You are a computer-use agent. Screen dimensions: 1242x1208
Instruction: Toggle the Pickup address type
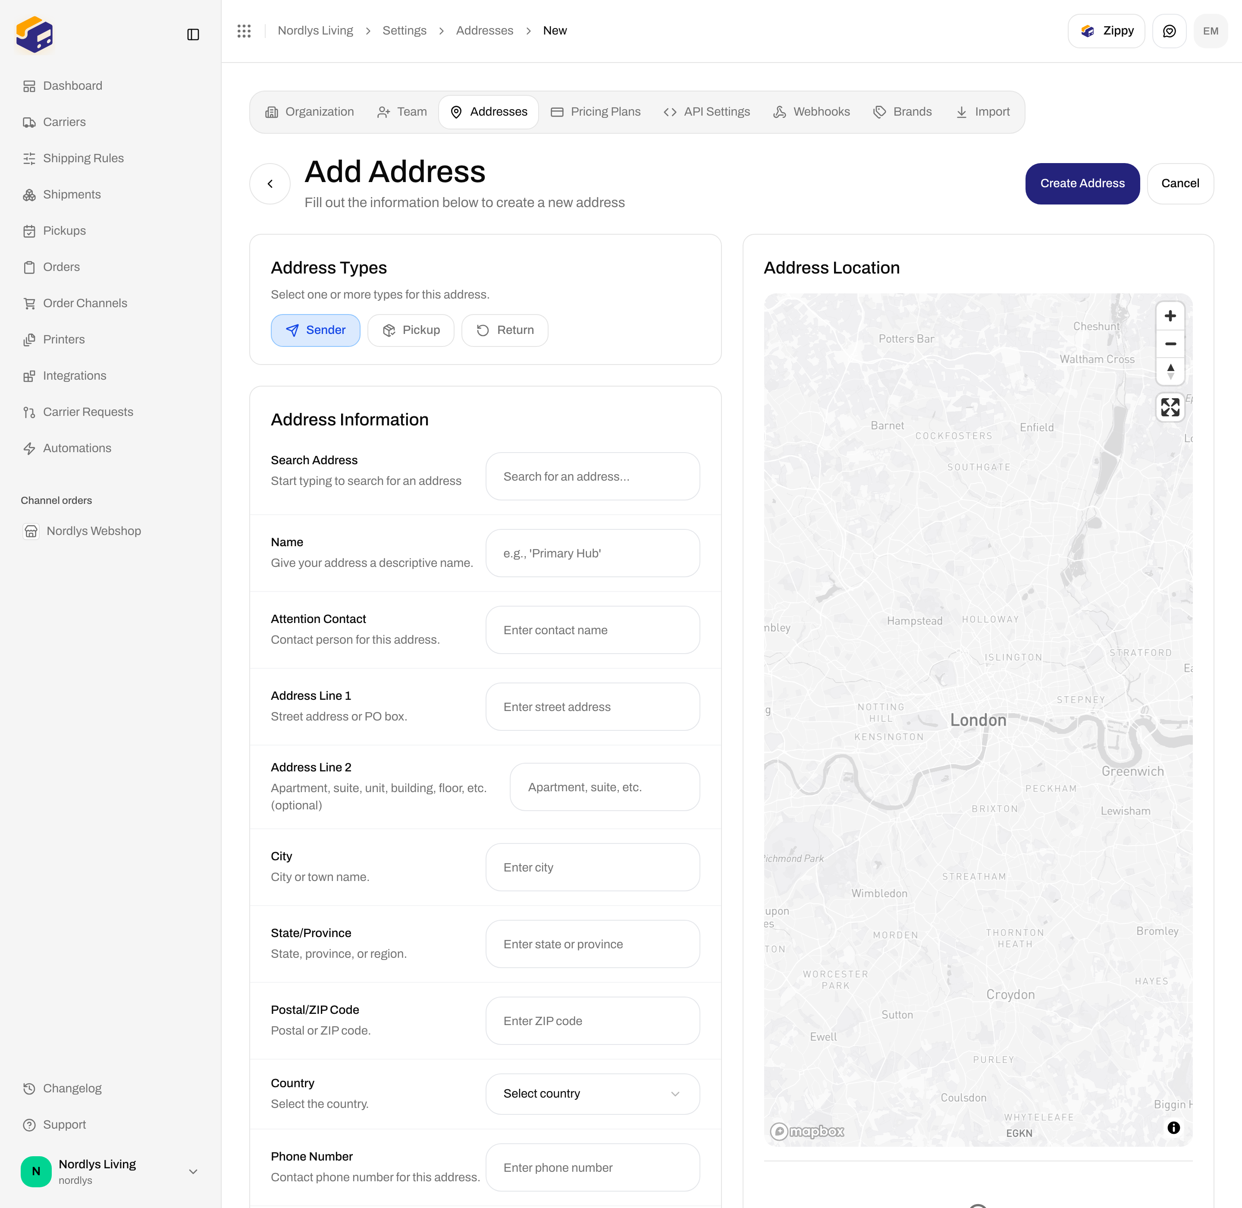[411, 330]
